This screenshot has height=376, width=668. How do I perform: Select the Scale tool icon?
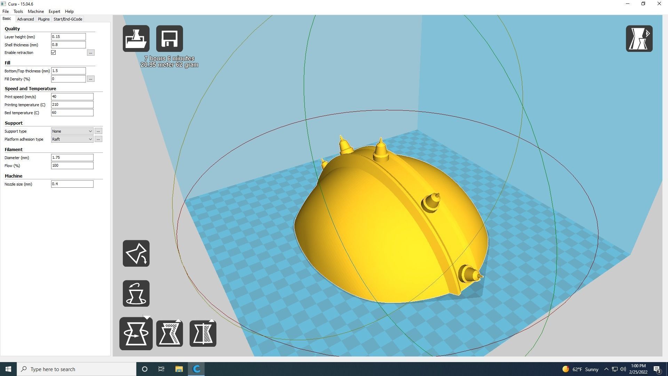pos(169,334)
